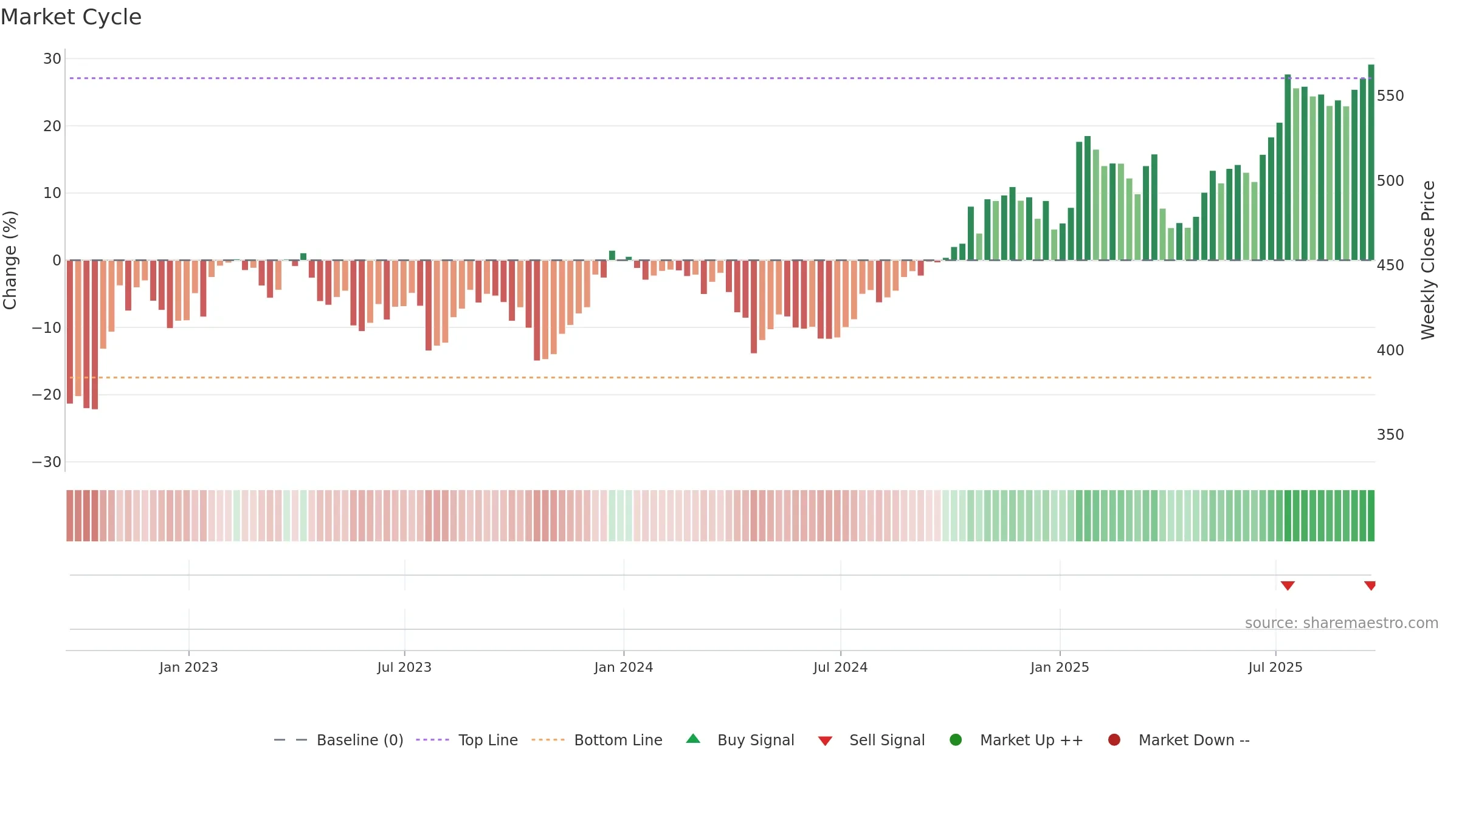Toggle the Bottom Line legend label
This screenshot has height=820, width=1459.
click(618, 740)
